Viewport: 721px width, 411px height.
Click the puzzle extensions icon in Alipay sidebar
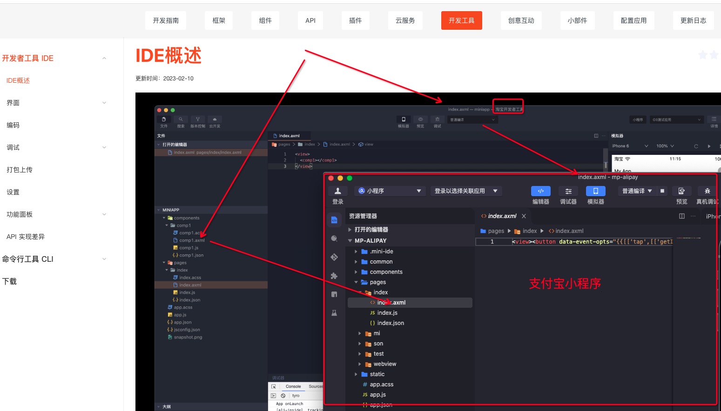(x=334, y=276)
